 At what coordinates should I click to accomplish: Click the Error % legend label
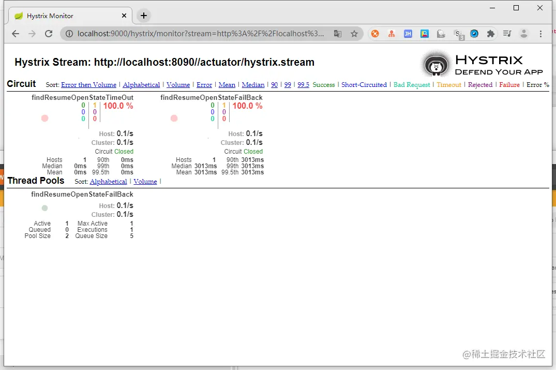pos(538,85)
